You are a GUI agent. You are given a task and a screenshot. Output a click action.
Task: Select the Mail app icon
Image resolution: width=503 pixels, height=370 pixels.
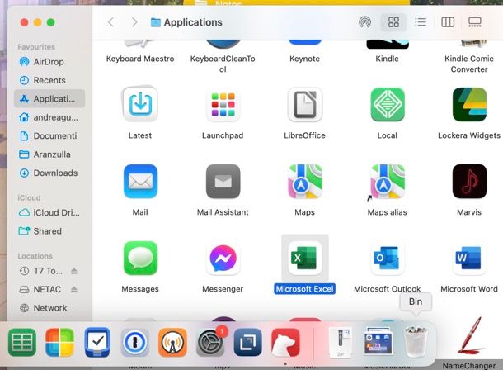(140, 181)
